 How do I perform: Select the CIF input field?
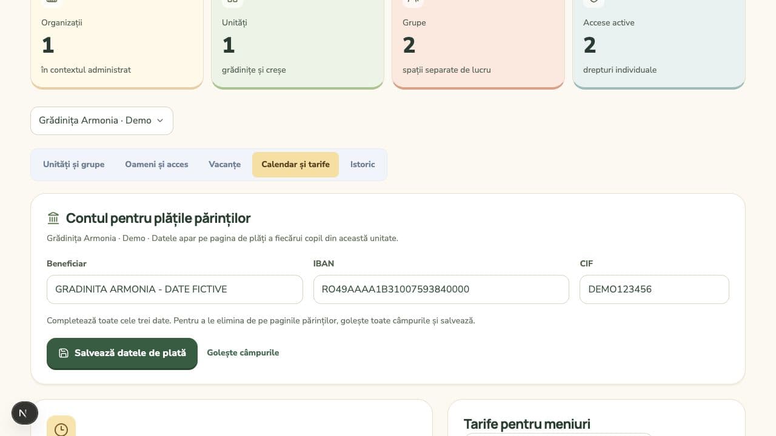[654, 289]
